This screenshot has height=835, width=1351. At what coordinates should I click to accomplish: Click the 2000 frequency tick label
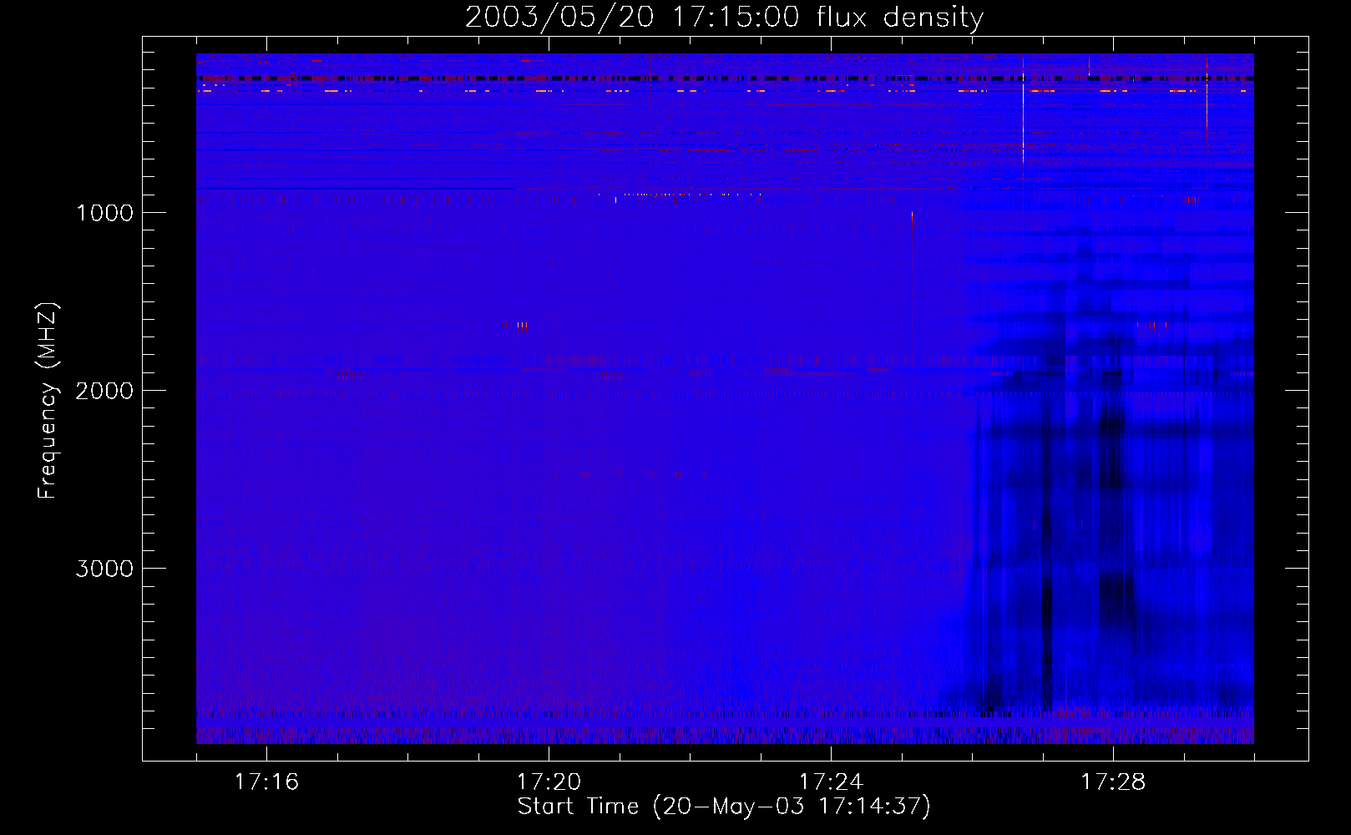tap(104, 390)
